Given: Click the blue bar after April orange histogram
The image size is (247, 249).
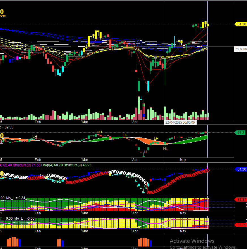Looking at the screenshot, I should [151, 243].
